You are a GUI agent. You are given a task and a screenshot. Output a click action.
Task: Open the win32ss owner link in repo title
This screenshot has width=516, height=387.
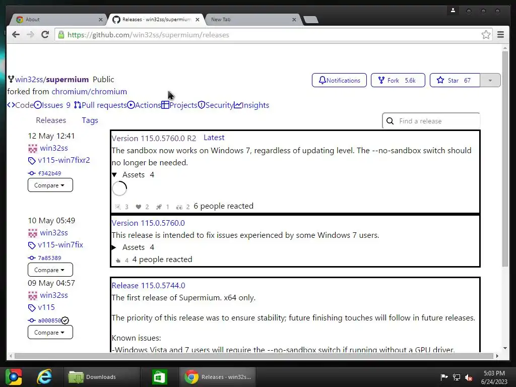(29, 80)
